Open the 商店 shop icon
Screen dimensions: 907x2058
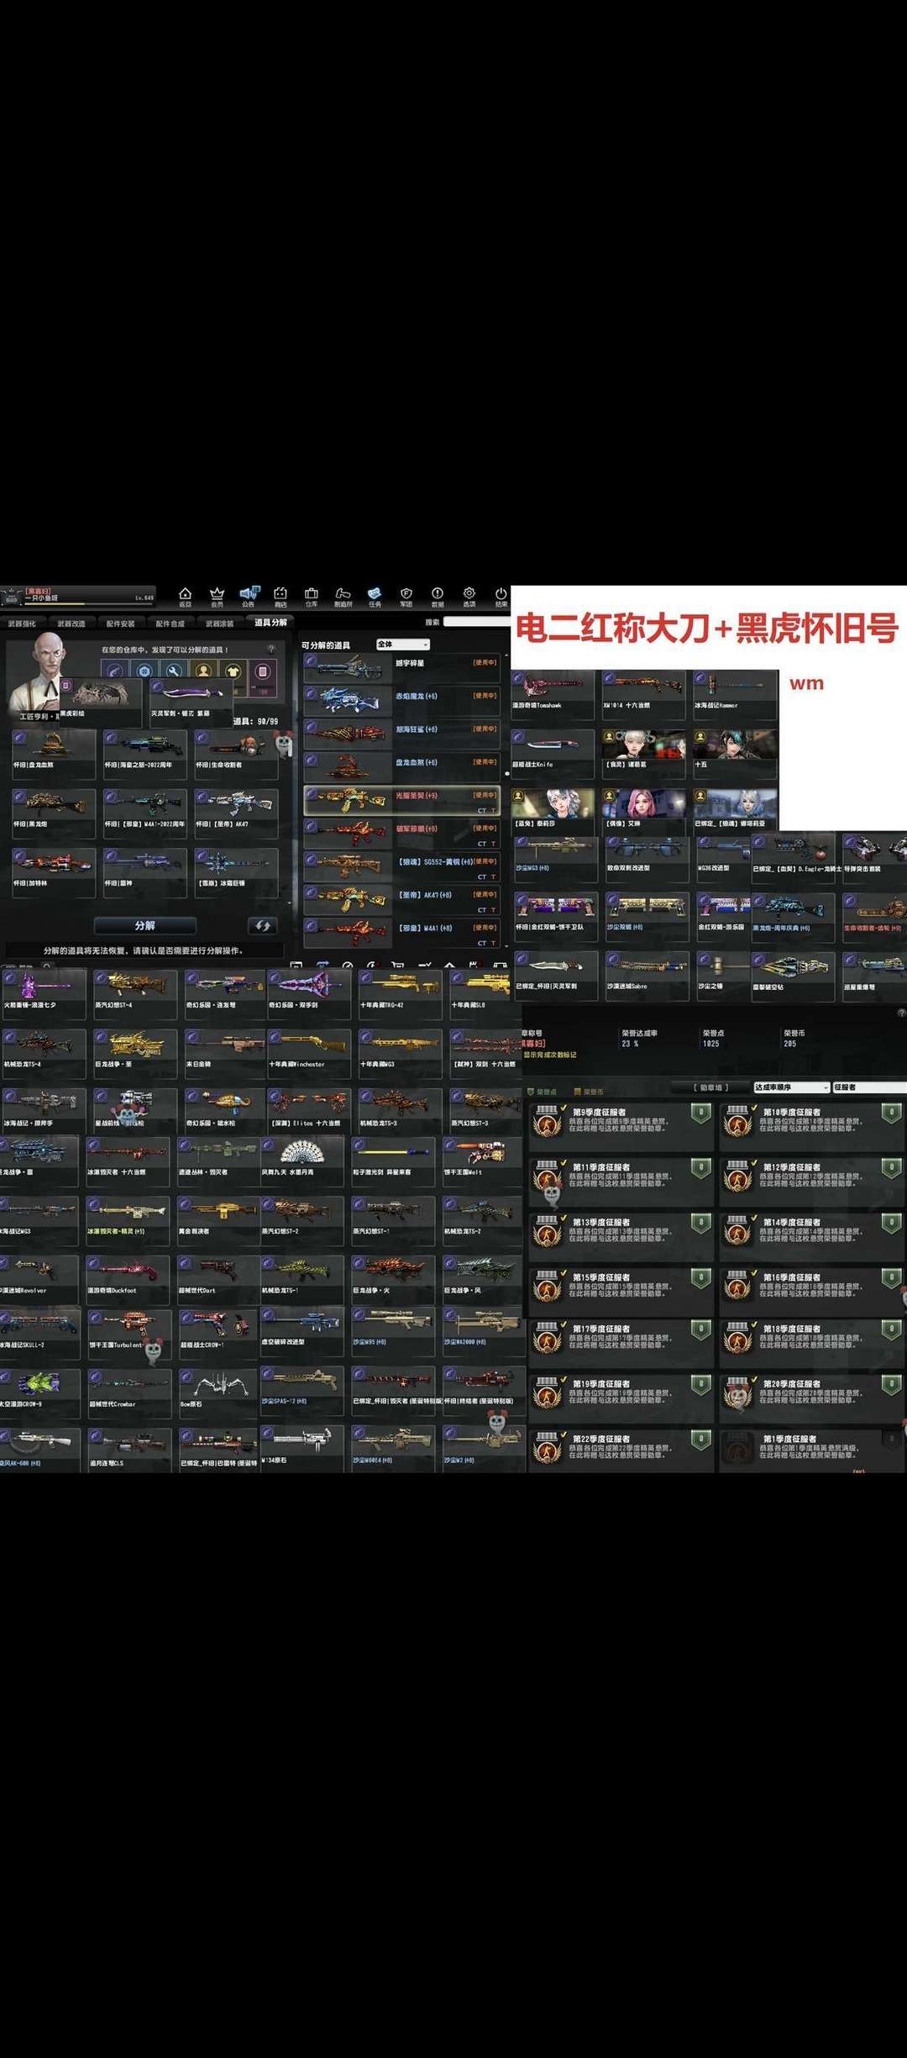280,596
